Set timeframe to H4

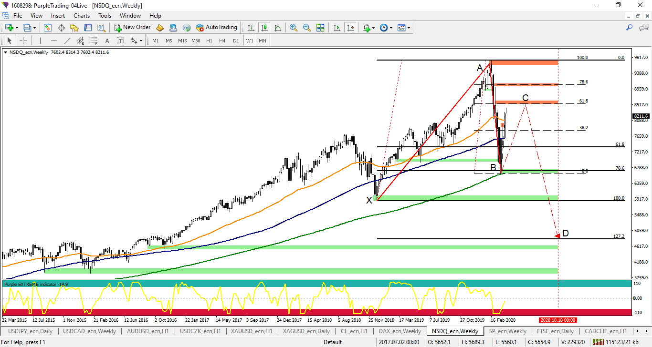(222, 41)
